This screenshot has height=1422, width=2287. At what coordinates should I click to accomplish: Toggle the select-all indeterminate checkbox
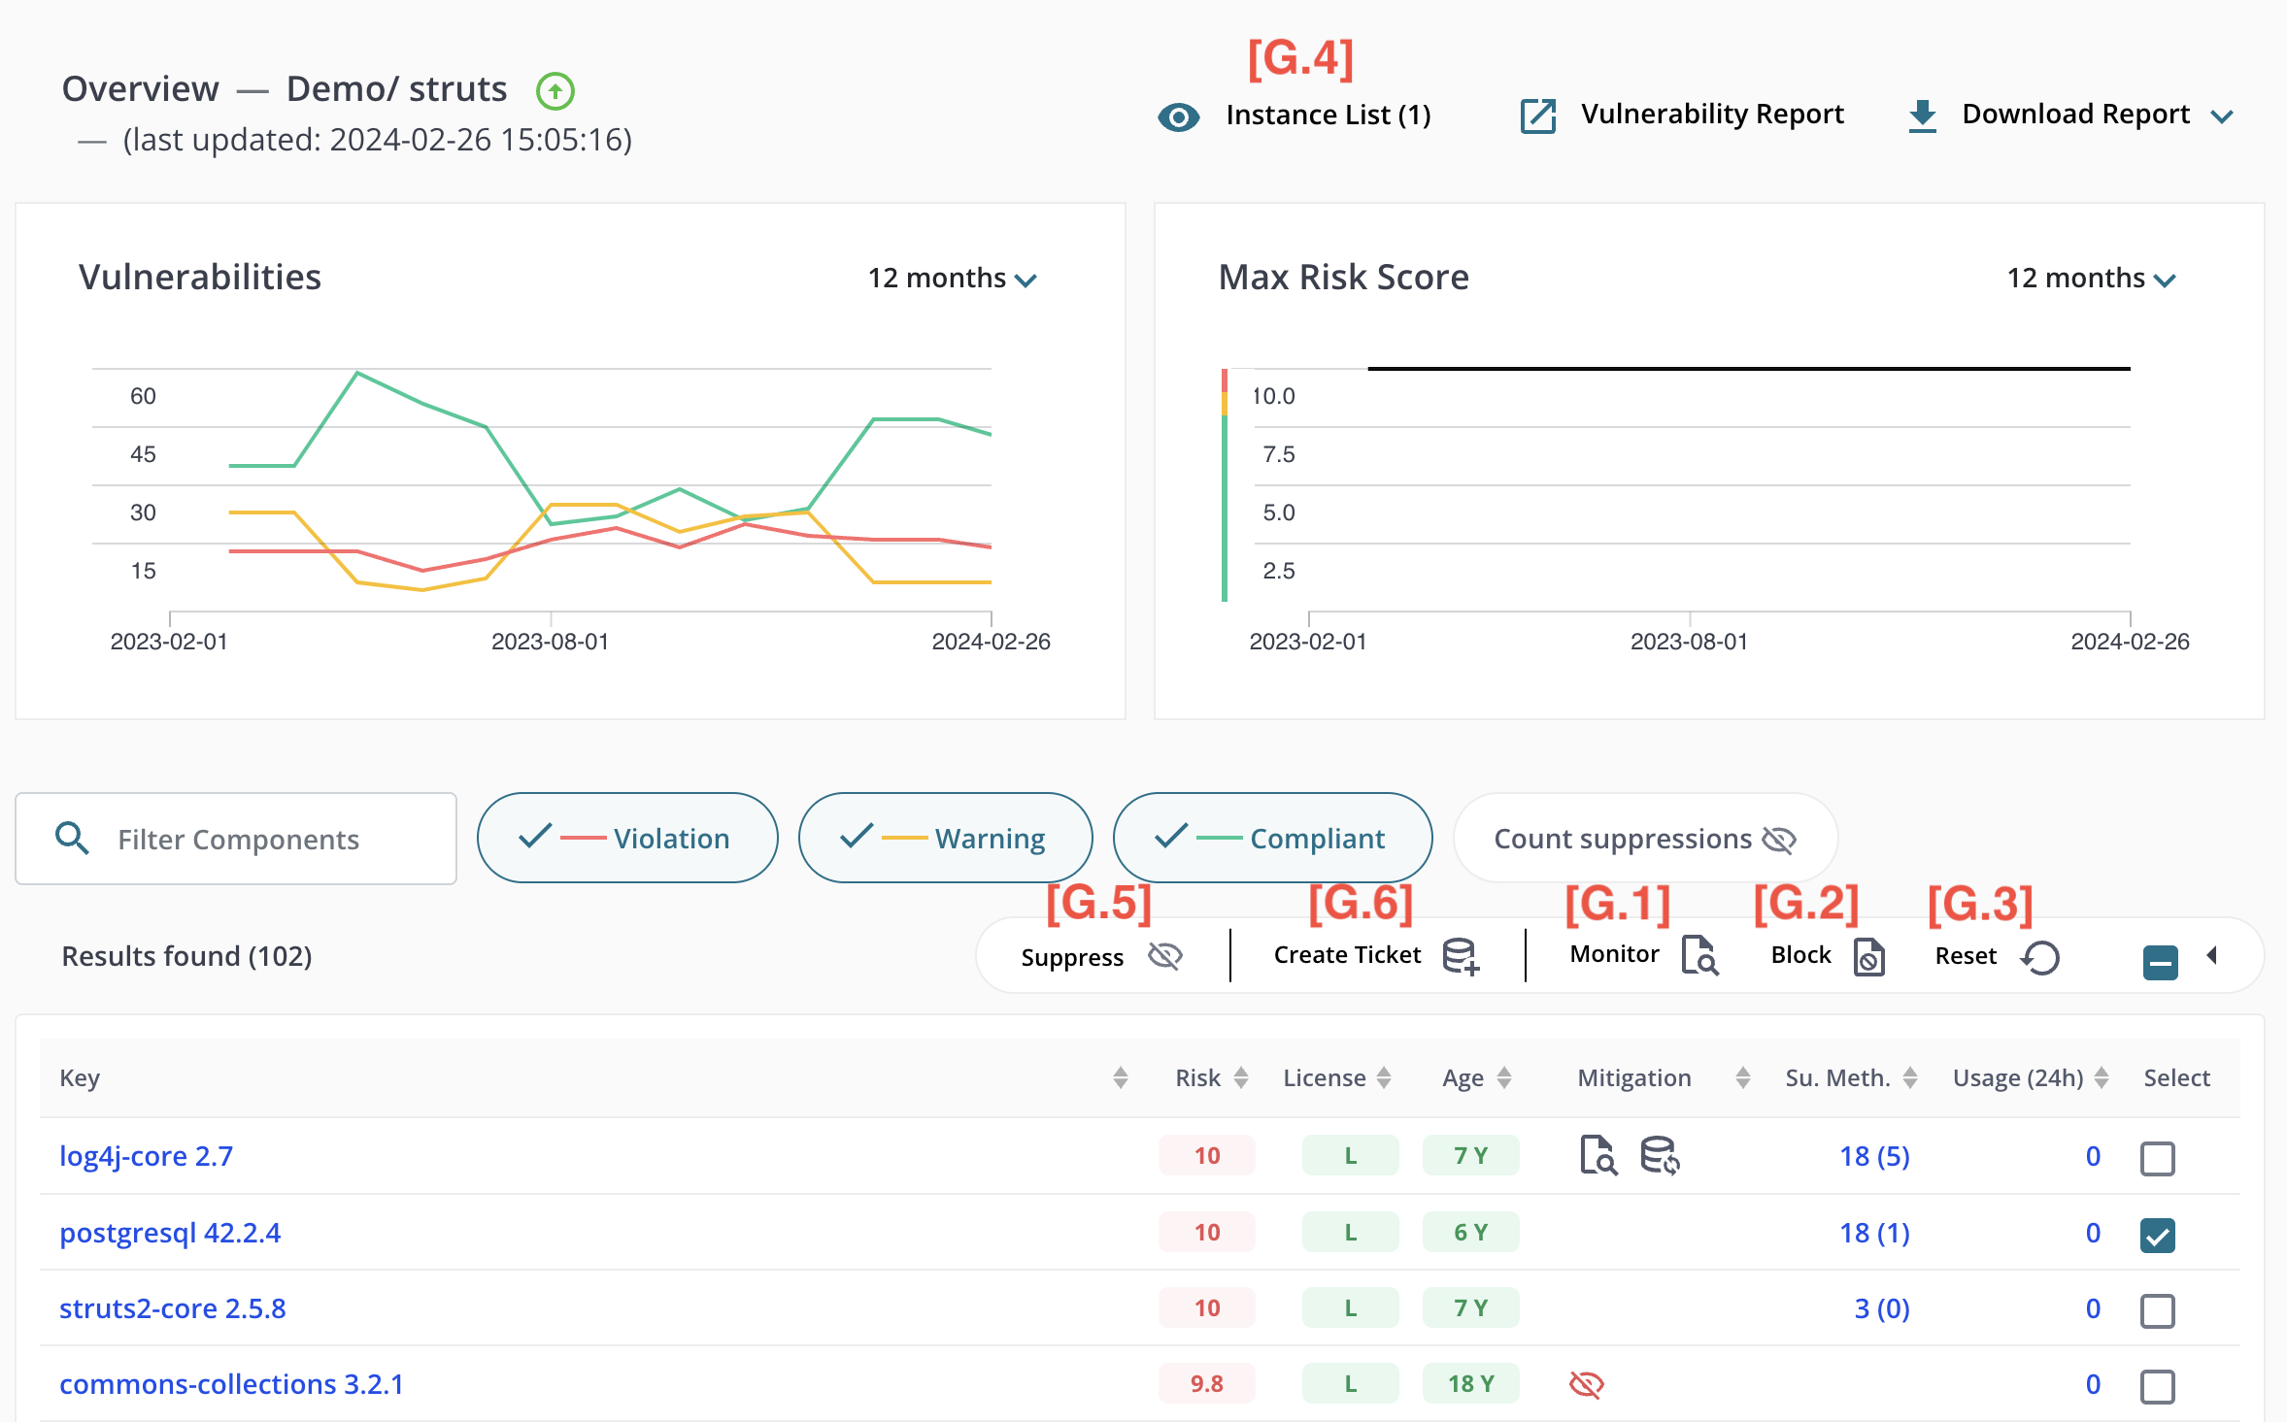2160,963
